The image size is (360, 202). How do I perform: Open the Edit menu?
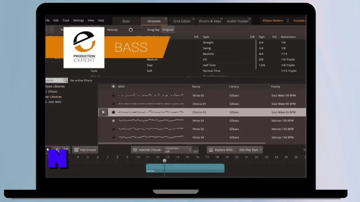point(56,20)
